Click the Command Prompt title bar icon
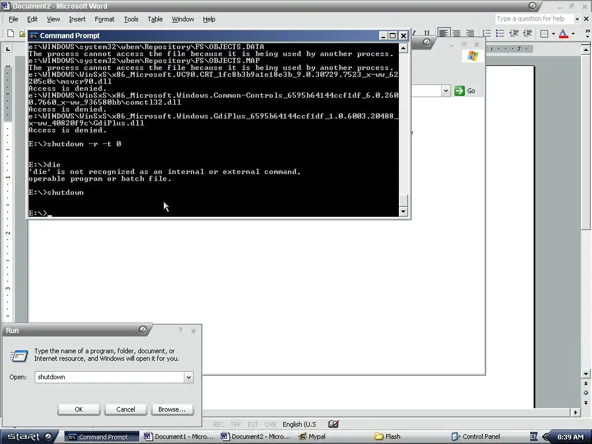Image resolution: width=592 pixels, height=444 pixels. pos(34,36)
